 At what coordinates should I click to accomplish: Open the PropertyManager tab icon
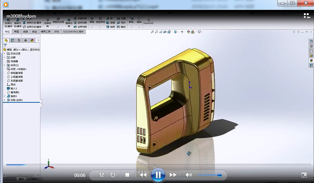[13, 41]
